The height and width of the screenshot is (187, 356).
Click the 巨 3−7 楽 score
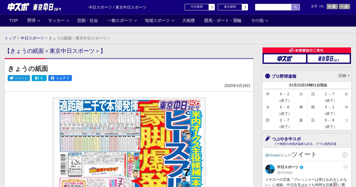pos(285,120)
